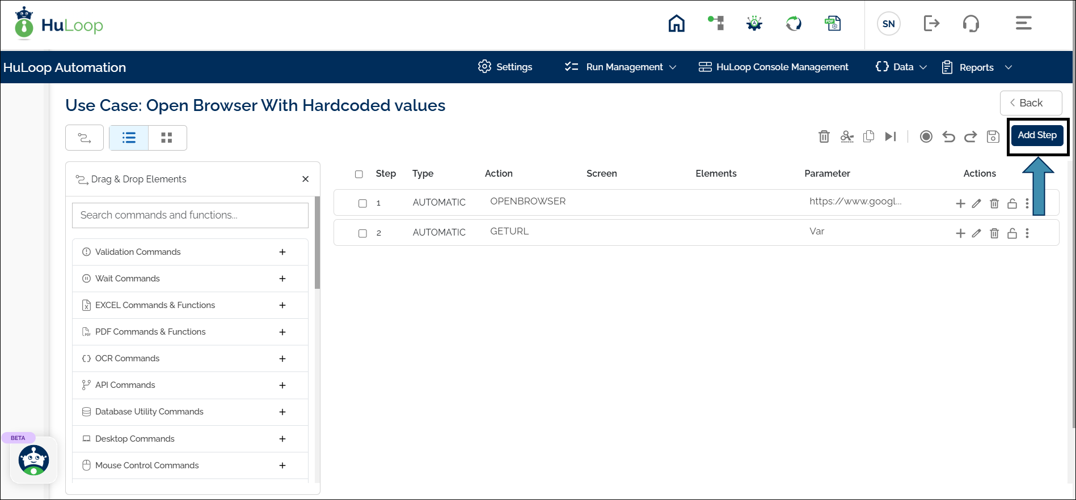Open the Run Management dropdown
The height and width of the screenshot is (500, 1076).
coord(621,67)
